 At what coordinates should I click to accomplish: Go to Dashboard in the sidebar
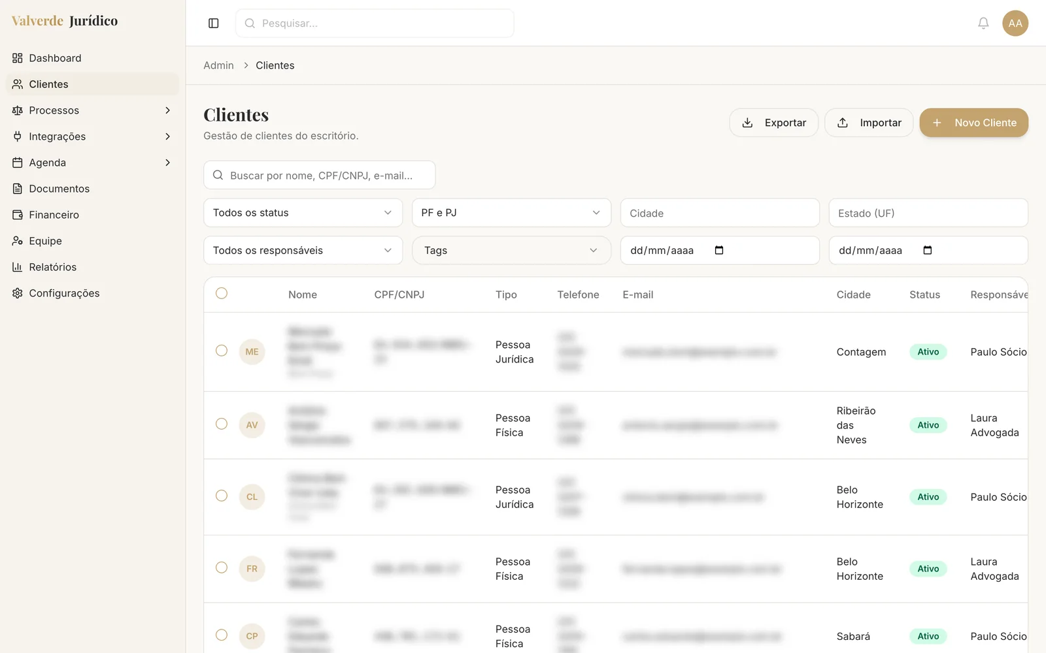click(92, 58)
